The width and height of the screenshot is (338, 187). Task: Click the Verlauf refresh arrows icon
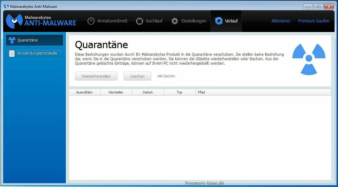[219, 21]
